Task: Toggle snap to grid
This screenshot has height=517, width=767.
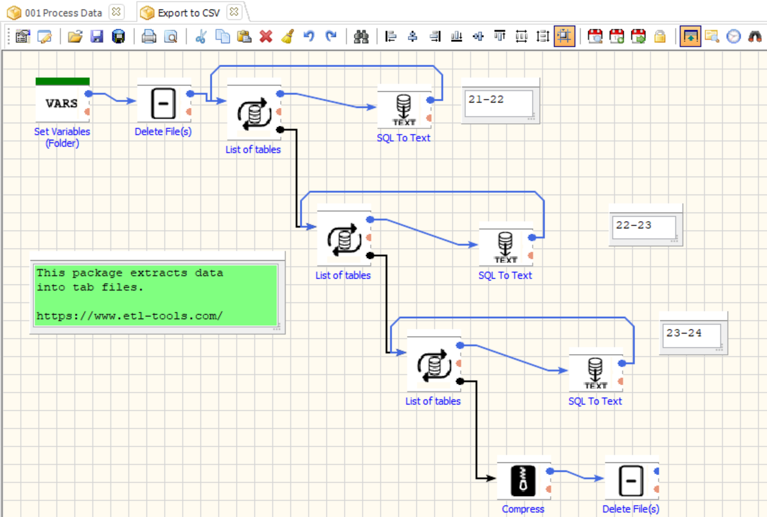Action: point(564,36)
